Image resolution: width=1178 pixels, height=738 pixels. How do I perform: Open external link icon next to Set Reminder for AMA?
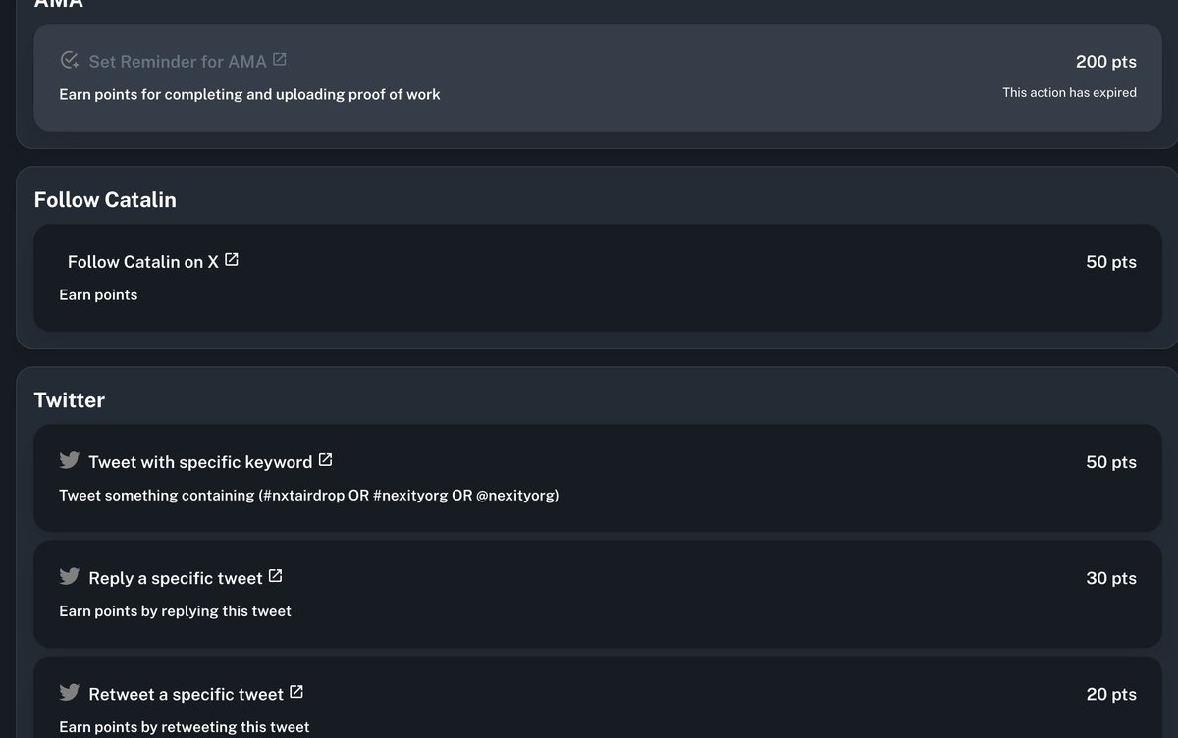pyautogui.click(x=280, y=60)
